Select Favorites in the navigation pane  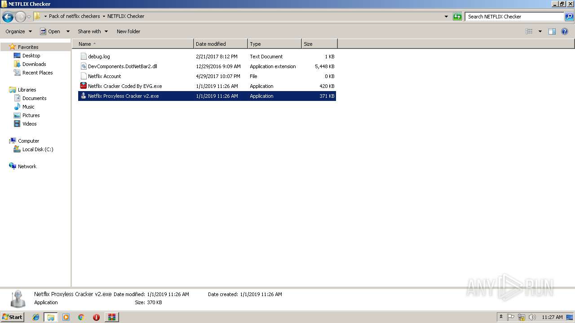coord(28,47)
